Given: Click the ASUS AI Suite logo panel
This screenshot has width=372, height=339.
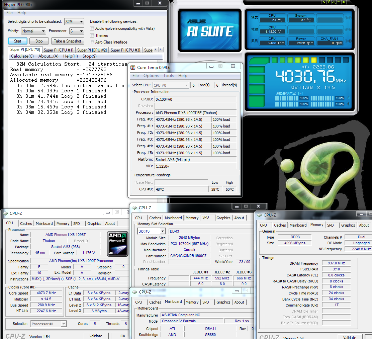Looking at the screenshot, I should 210,30.
